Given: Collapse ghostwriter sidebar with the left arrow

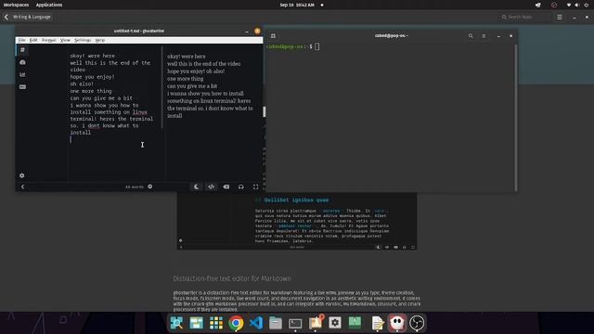Looking at the screenshot, I should tap(22, 186).
